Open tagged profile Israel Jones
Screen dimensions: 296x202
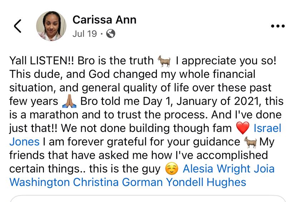tap(267, 128)
